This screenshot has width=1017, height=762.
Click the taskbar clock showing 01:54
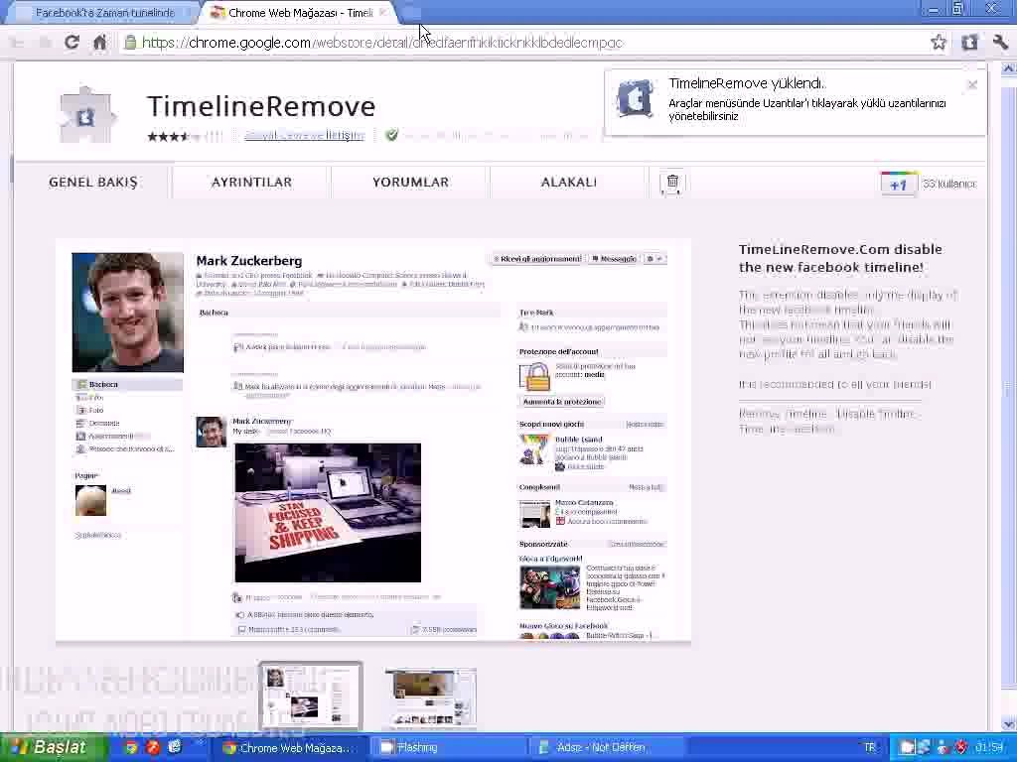[x=990, y=748]
